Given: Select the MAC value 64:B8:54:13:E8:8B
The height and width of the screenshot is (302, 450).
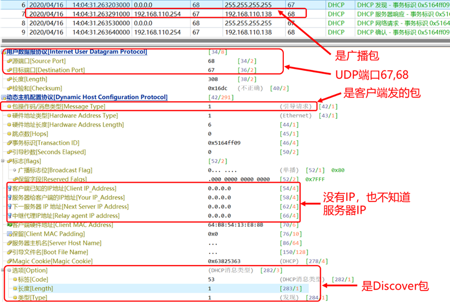Looking at the screenshot, I should 235,225.
